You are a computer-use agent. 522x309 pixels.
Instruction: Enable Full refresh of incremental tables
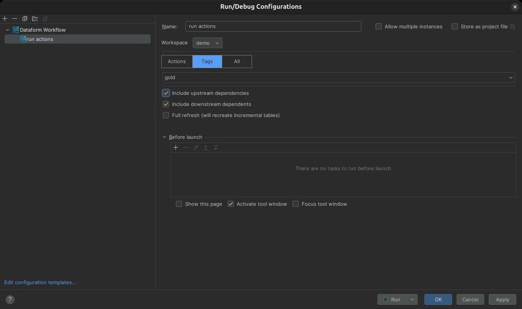click(166, 115)
